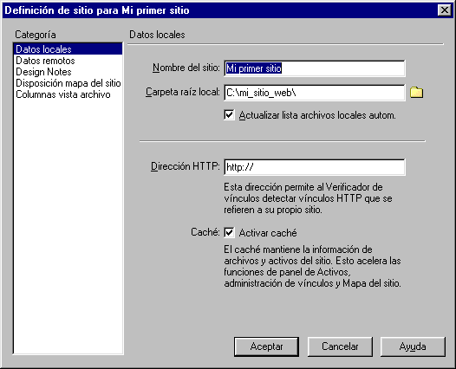The image size is (456, 369).
Task: Focus the Nombre del sitio text field
Action: [x=315, y=68]
